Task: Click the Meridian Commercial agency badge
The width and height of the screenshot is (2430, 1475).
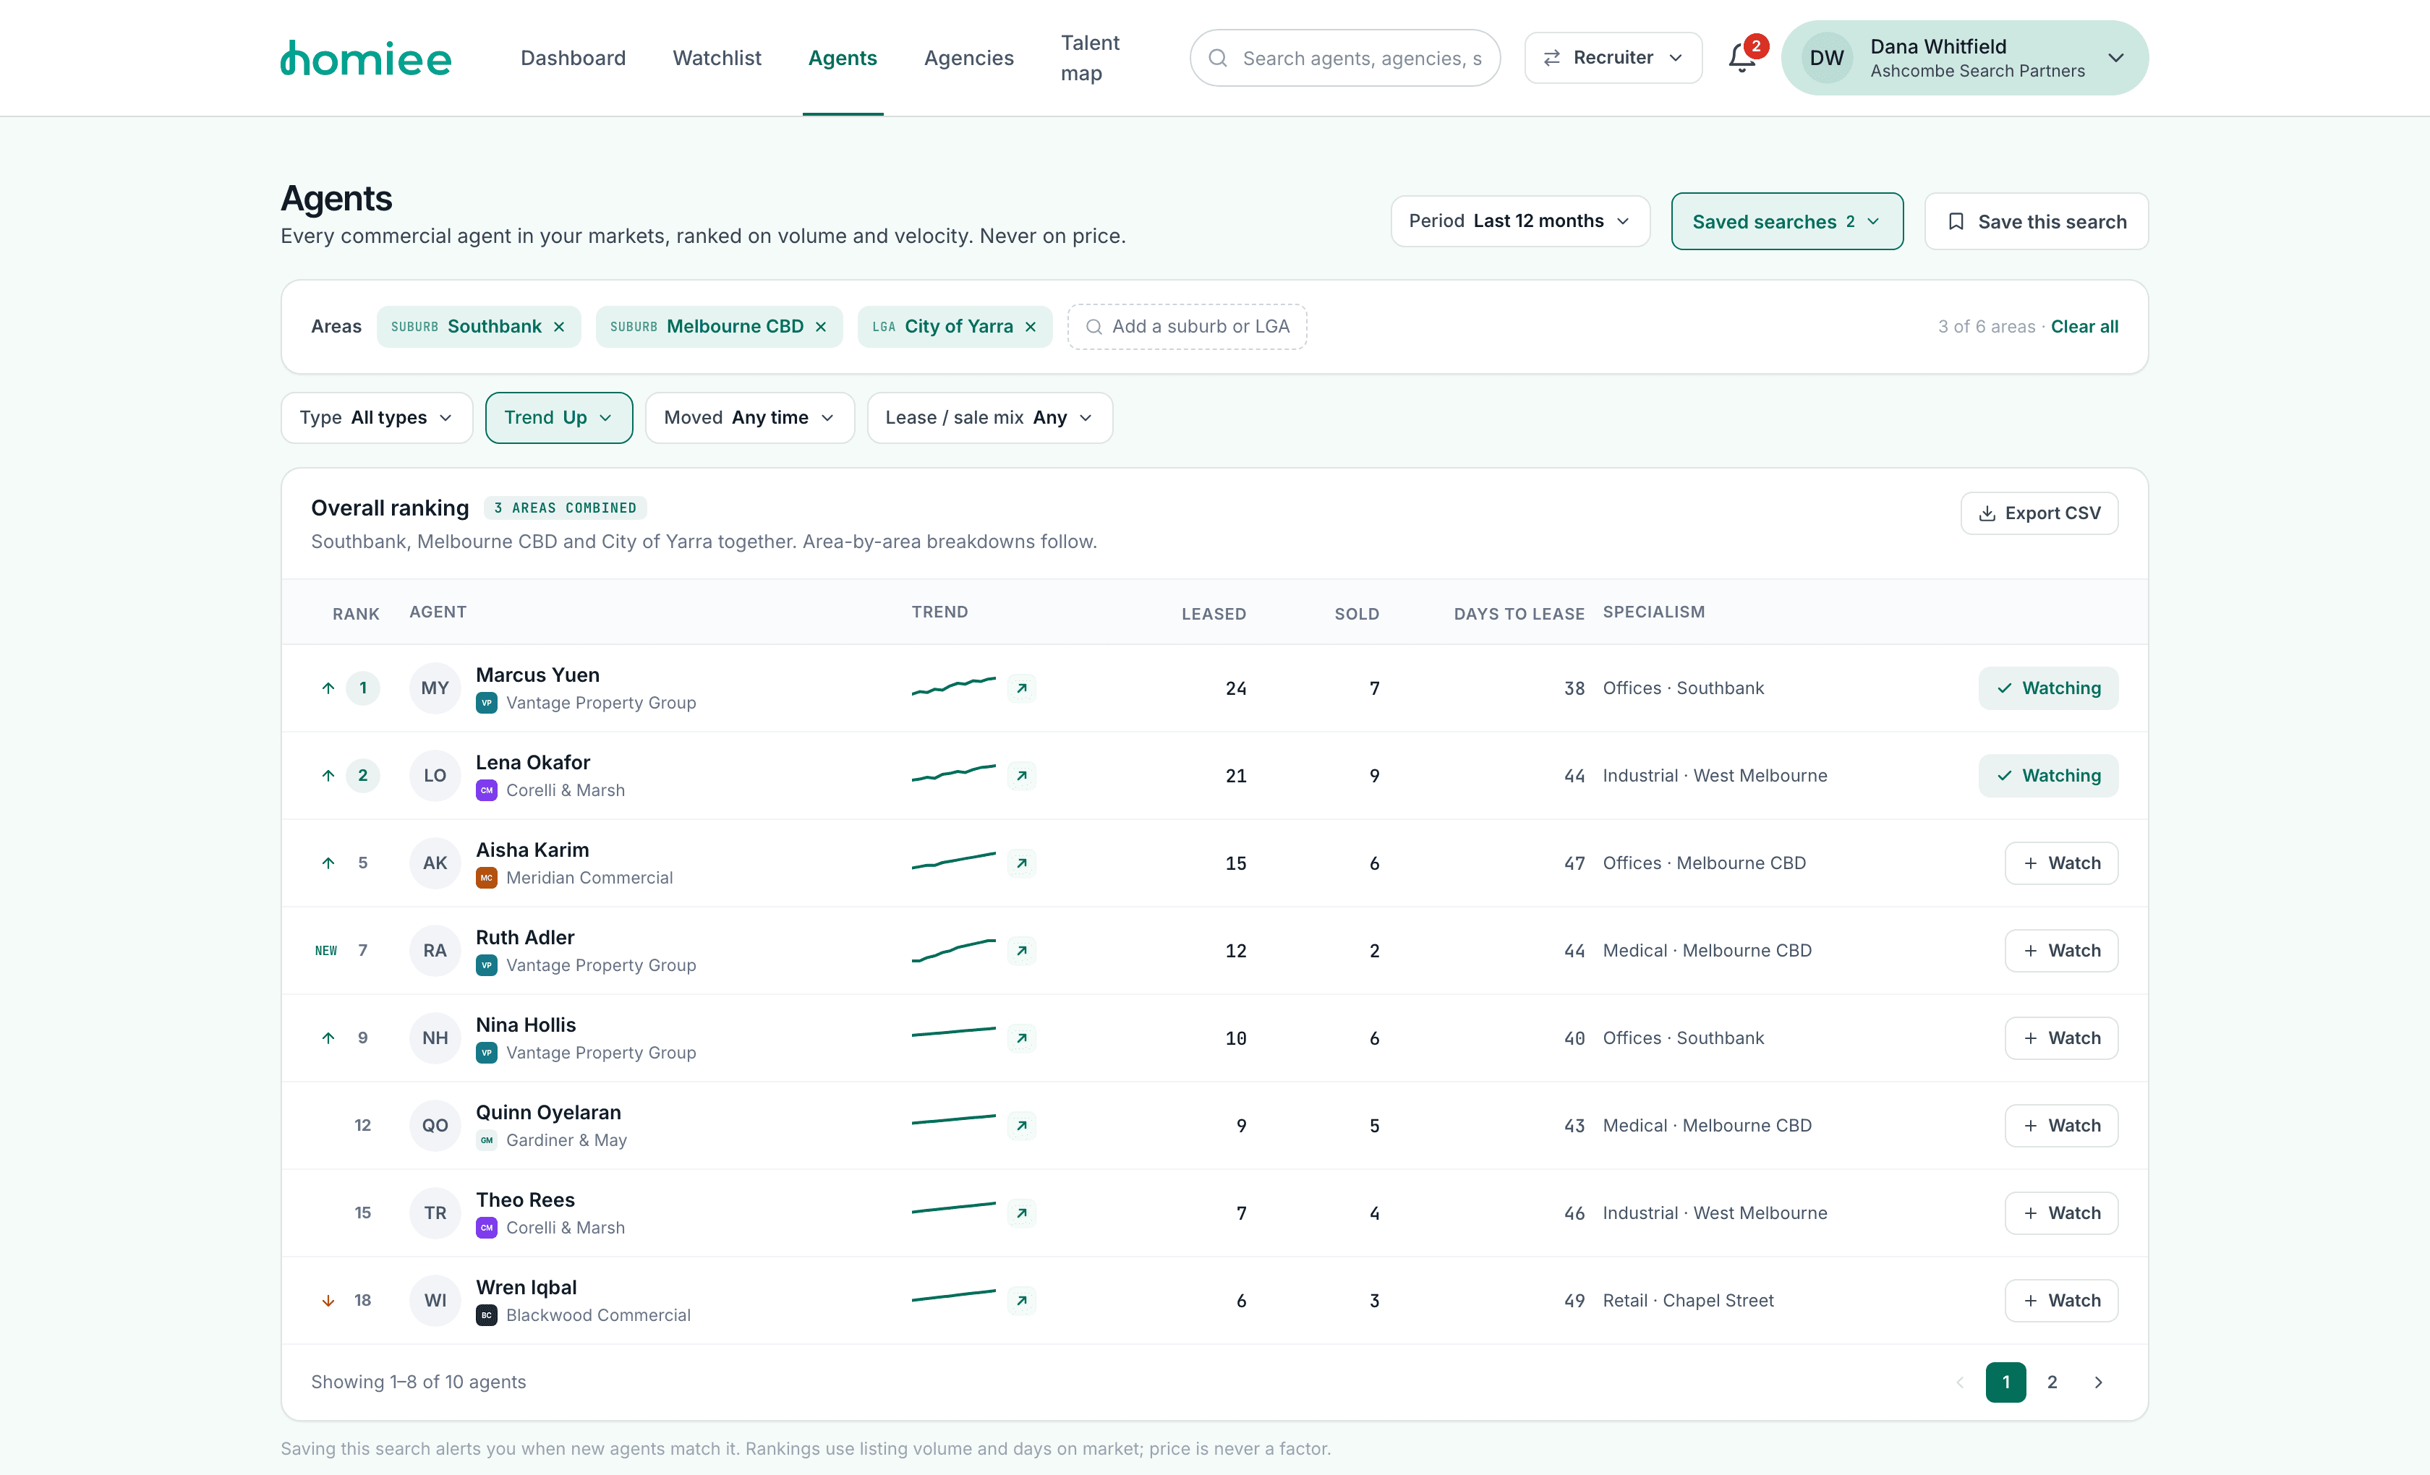Action: click(486, 878)
